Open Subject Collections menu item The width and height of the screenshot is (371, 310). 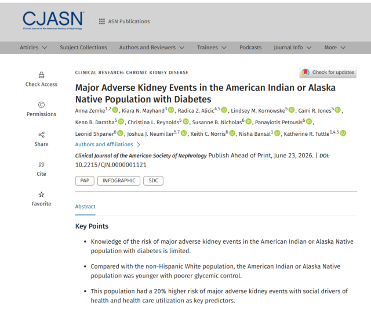click(x=83, y=48)
